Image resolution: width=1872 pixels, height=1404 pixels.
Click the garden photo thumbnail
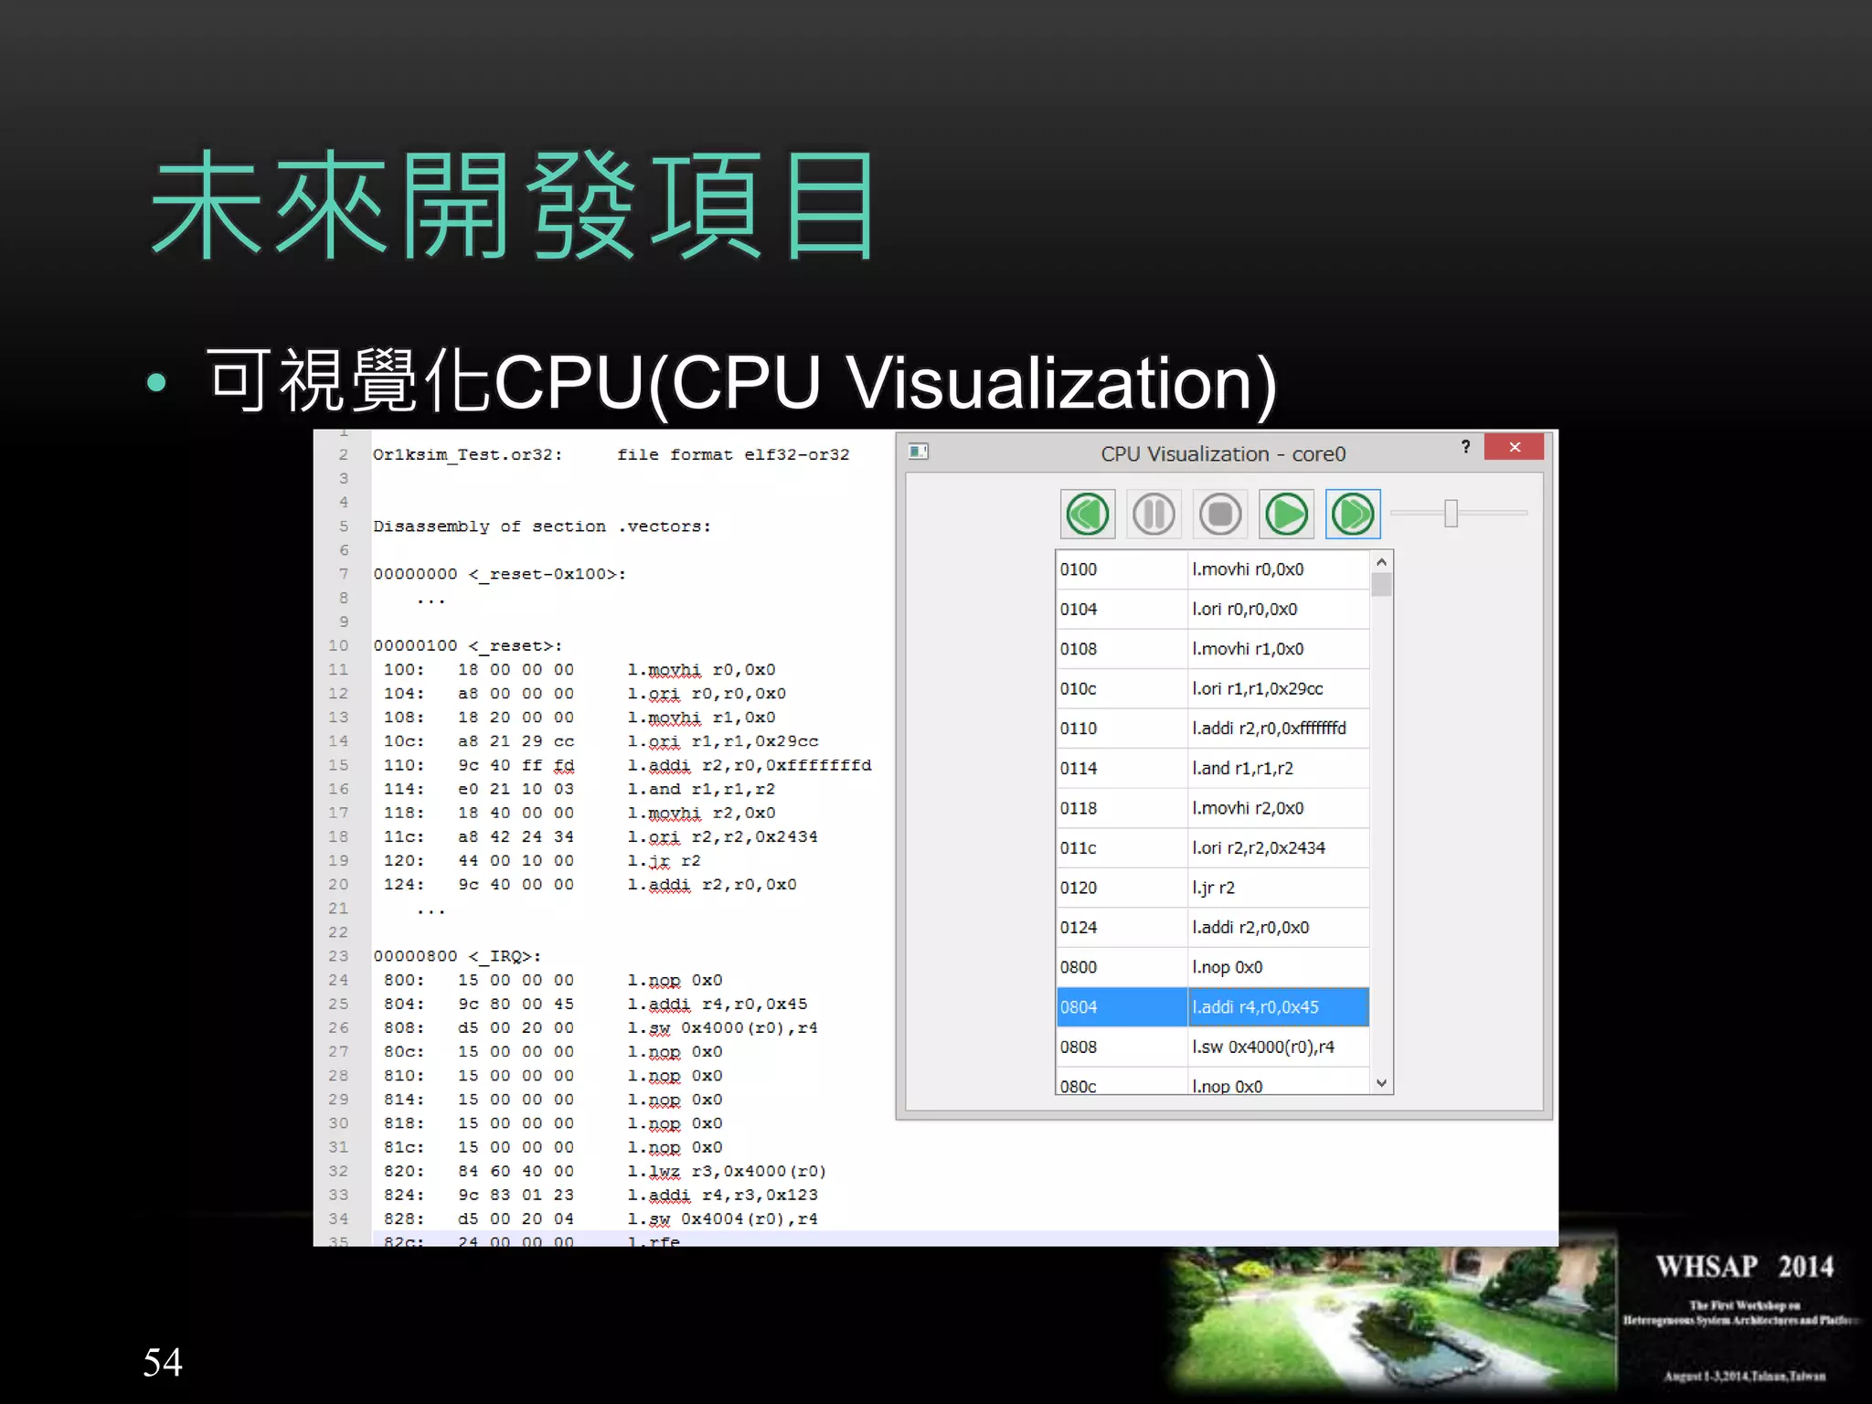(x=1393, y=1318)
